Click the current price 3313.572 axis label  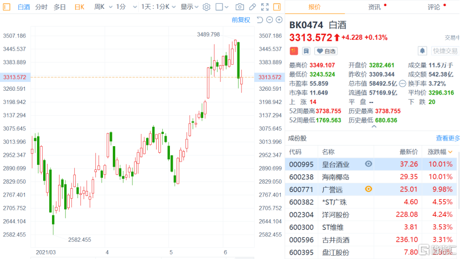coord(15,77)
